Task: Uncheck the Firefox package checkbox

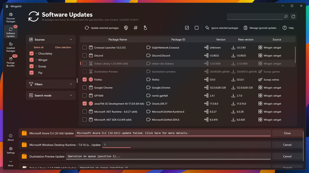Action: (85, 79)
